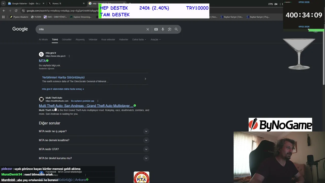Open the Kısa videolar results tab
This screenshot has width=325, height=183.
tap(108, 39)
